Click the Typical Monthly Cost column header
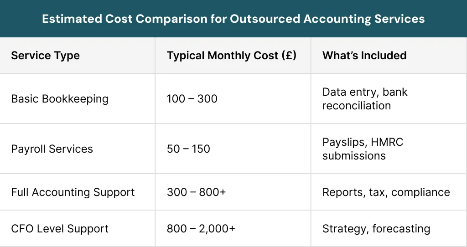The image size is (467, 247). (231, 56)
